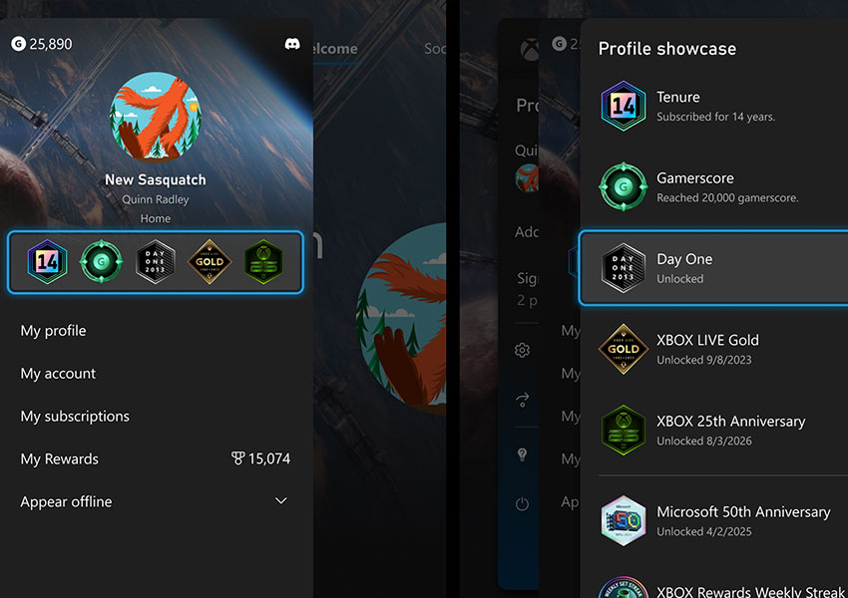
Task: Choose the Gamerscore row in Profile showcase
Action: click(714, 187)
